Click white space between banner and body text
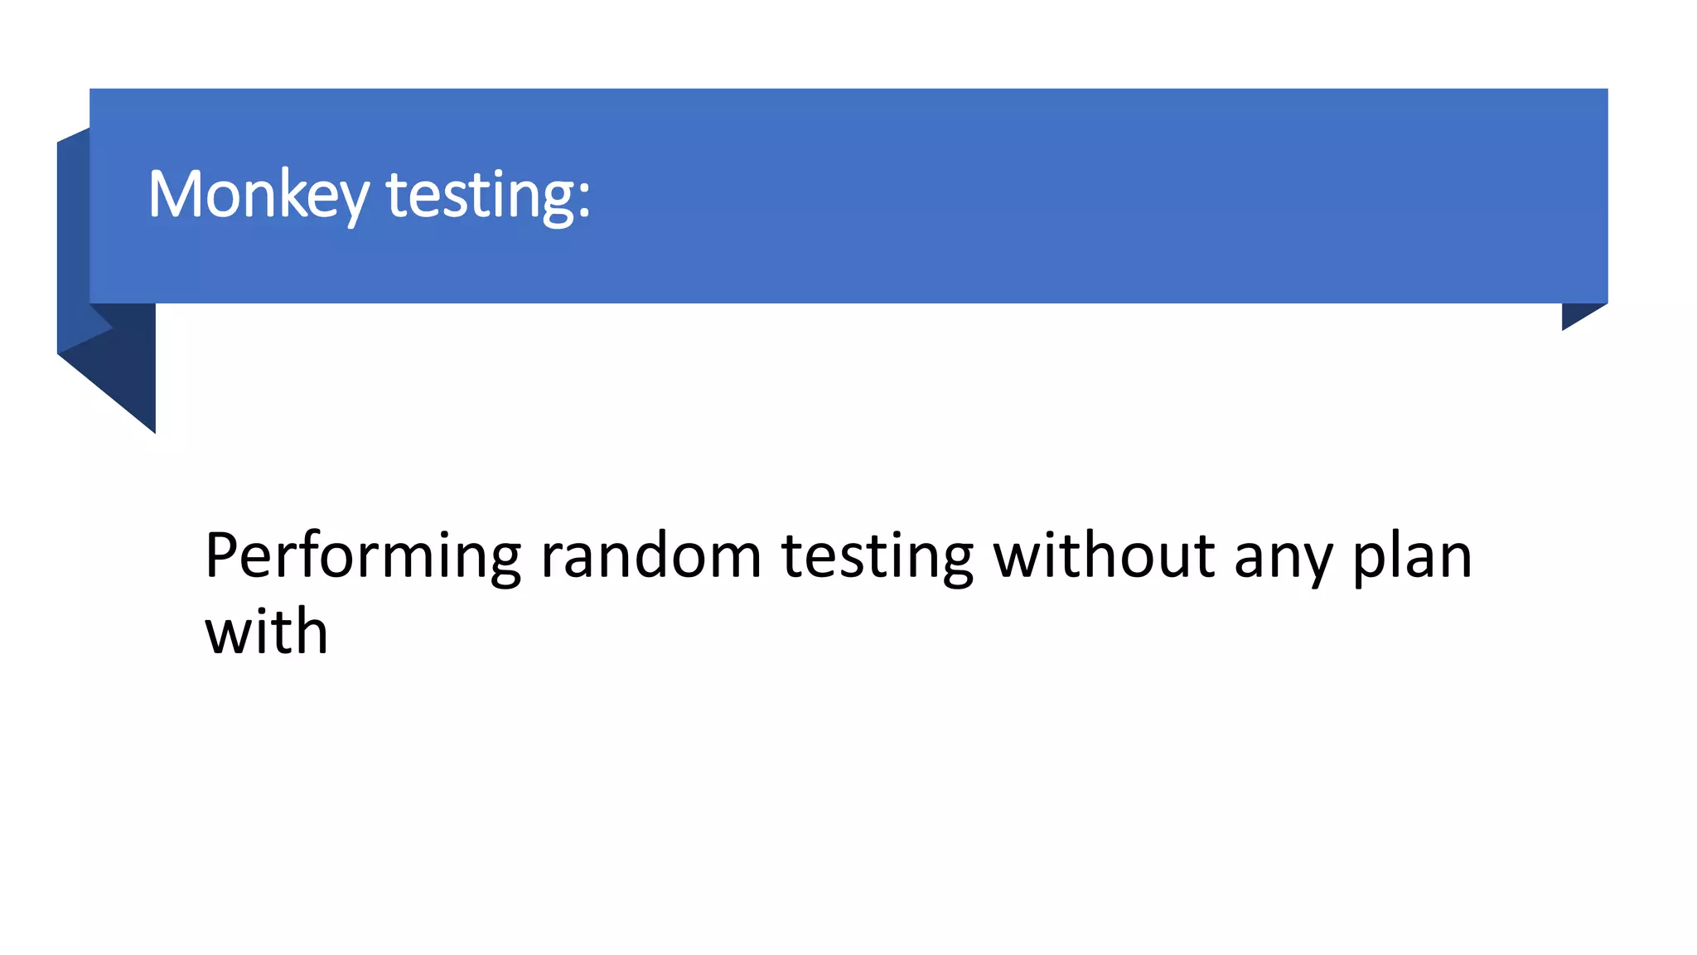This screenshot has width=1697, height=955. point(829,414)
